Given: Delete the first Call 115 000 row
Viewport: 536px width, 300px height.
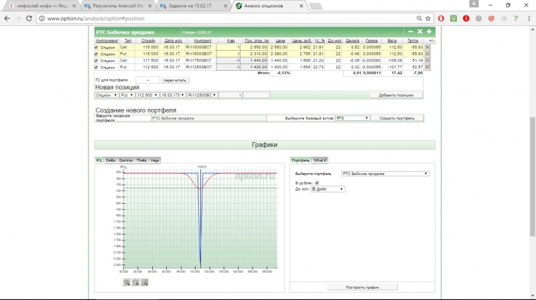Looking at the screenshot, I should 427,48.
